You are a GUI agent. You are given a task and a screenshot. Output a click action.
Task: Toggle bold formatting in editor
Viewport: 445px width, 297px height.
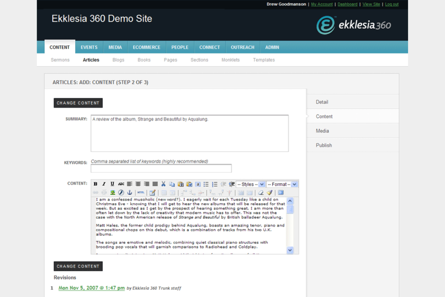coord(95,184)
